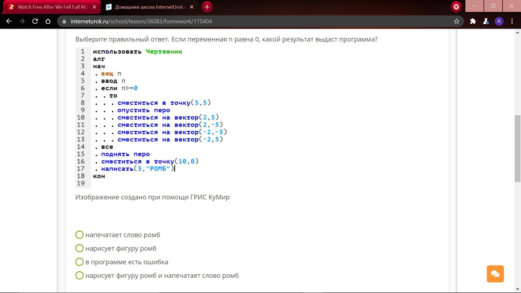This screenshot has width=521, height=293.
Task: Open new tab with plus button
Action: 207,7
